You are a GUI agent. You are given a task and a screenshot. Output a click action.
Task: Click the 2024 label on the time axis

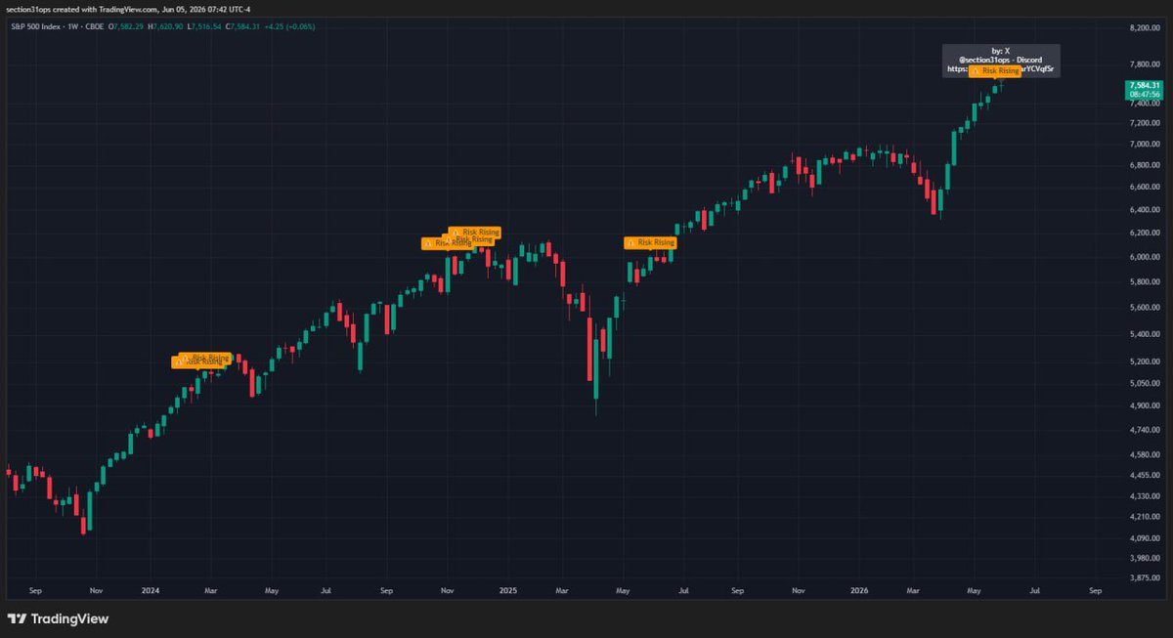(x=151, y=591)
